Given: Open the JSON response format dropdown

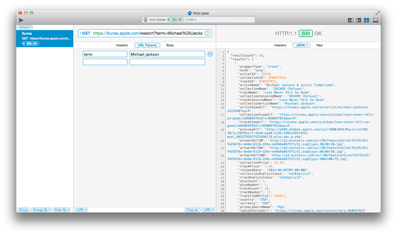Looking at the screenshot, I should coord(301,45).
